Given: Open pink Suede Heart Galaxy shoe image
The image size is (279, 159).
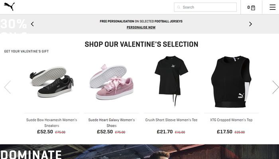Looking at the screenshot, I should (111, 82).
